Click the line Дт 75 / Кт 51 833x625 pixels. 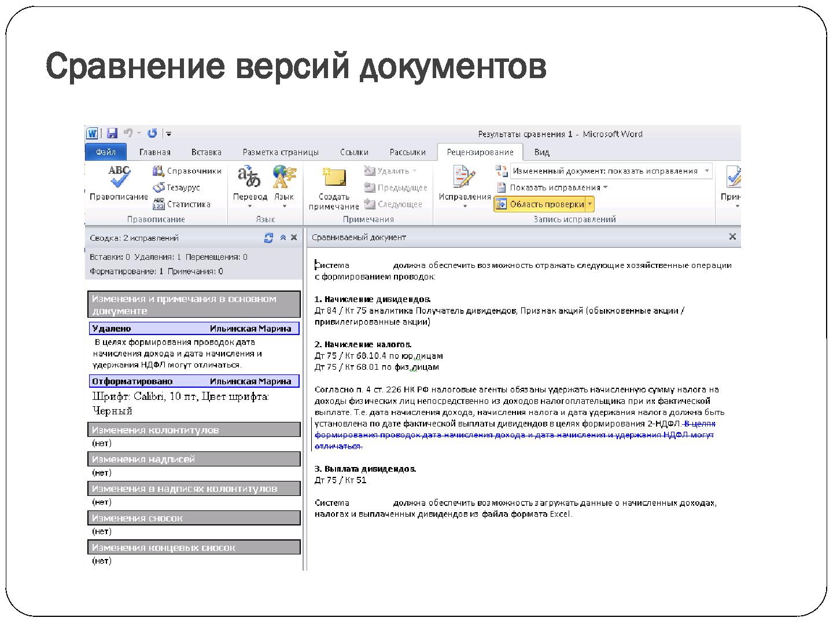pos(340,480)
